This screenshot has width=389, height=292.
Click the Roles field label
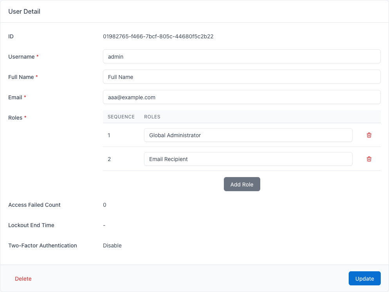(x=15, y=118)
